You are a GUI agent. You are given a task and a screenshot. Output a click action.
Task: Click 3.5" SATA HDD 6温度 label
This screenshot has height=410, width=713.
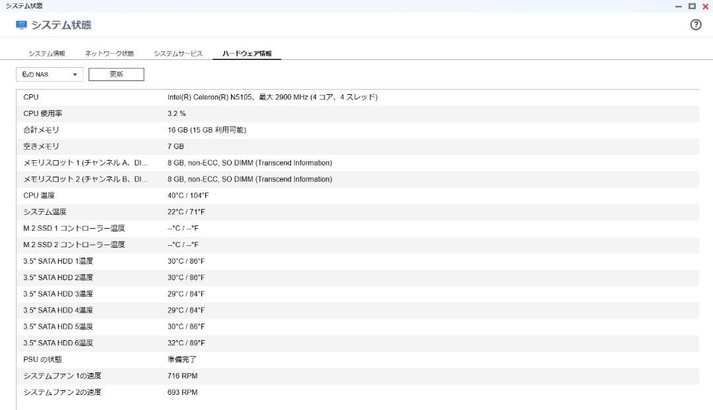coord(58,343)
